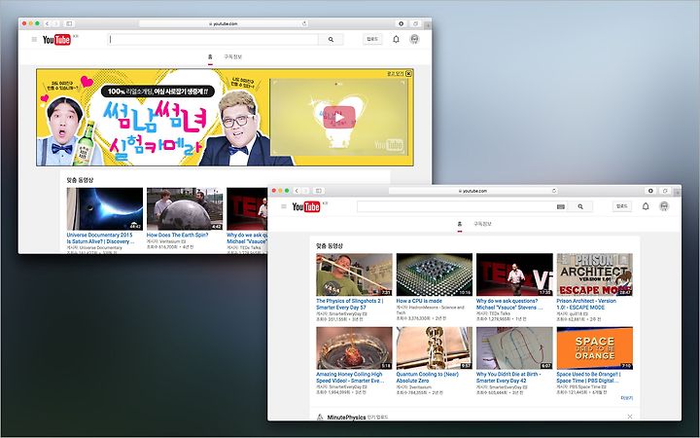This screenshot has height=438, width=700.
Task: Open account avatar in front window
Action: pyautogui.click(x=664, y=206)
